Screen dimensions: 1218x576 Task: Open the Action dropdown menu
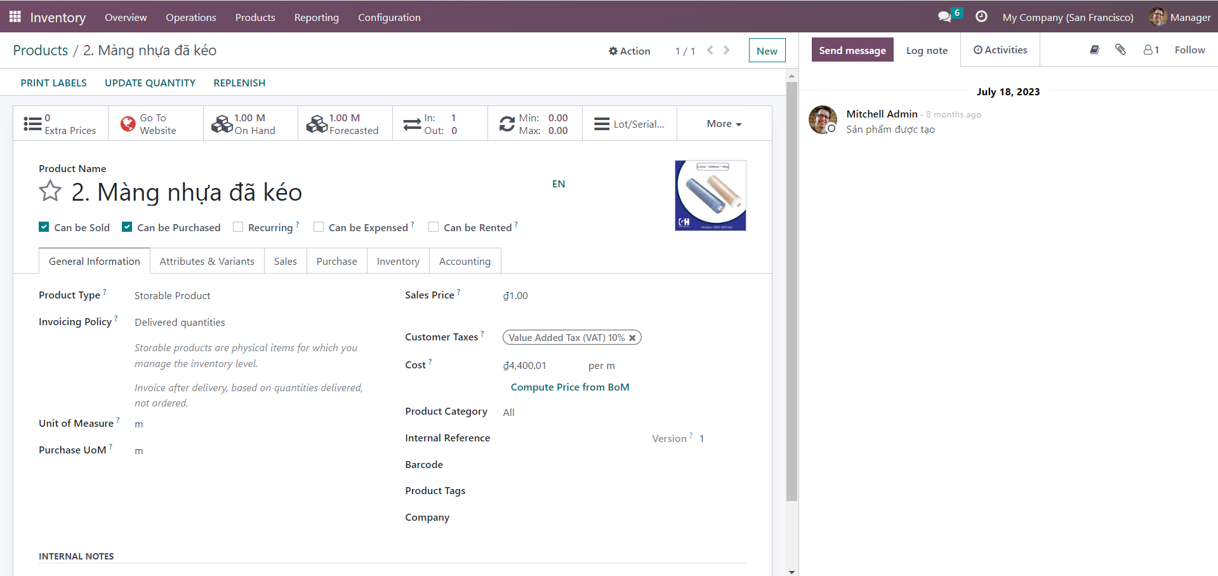click(629, 51)
